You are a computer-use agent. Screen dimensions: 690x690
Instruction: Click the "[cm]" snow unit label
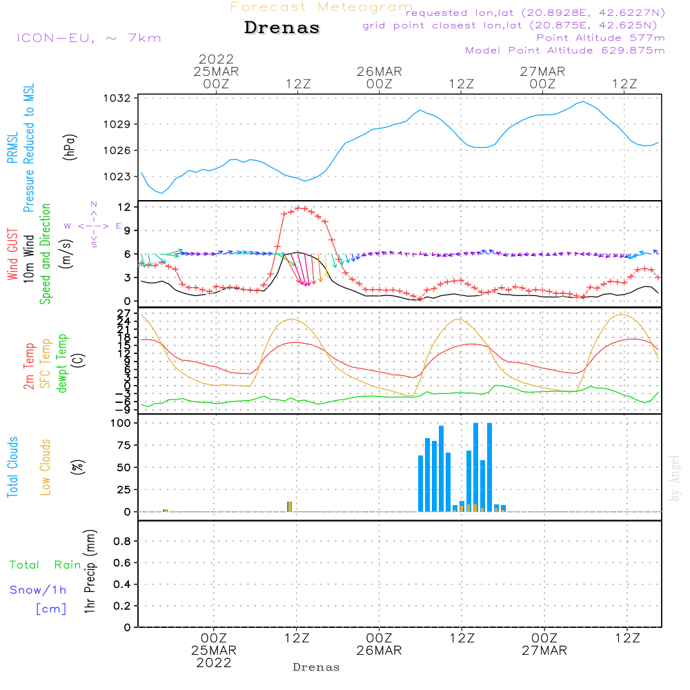(x=51, y=609)
